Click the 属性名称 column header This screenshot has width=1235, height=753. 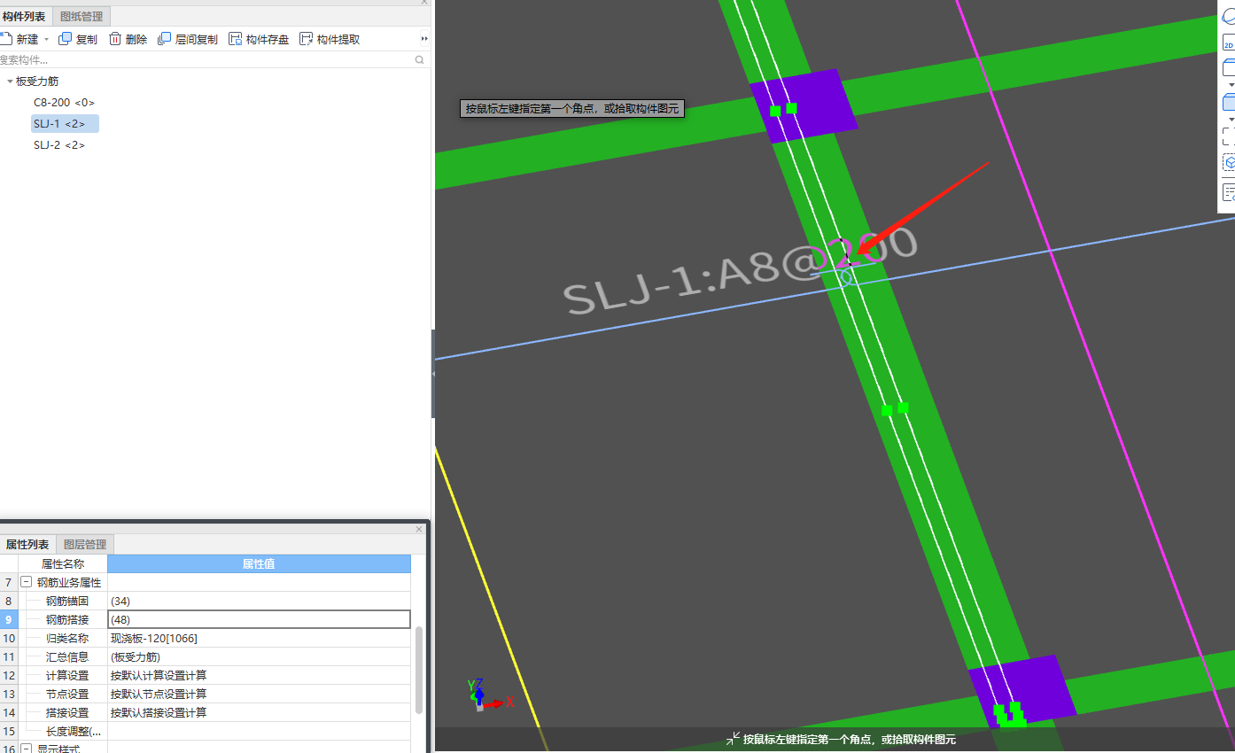click(x=63, y=563)
